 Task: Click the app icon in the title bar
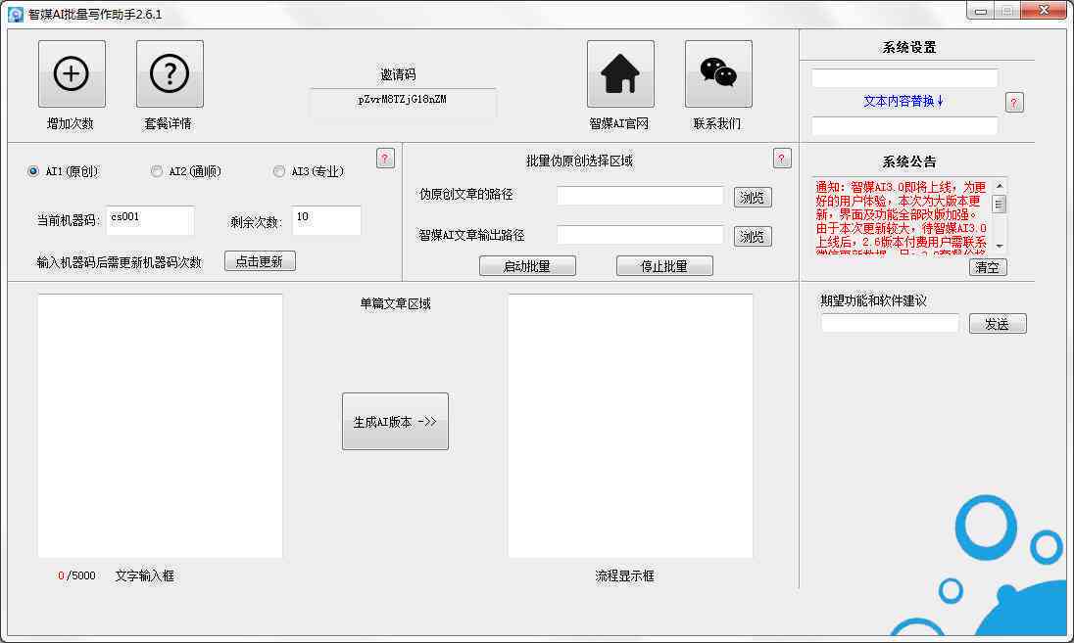(14, 11)
